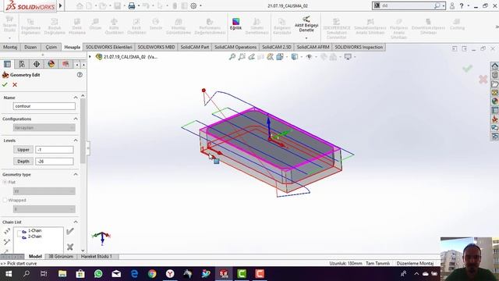Confirm Geometry Edit with green checkmark

click(5, 85)
